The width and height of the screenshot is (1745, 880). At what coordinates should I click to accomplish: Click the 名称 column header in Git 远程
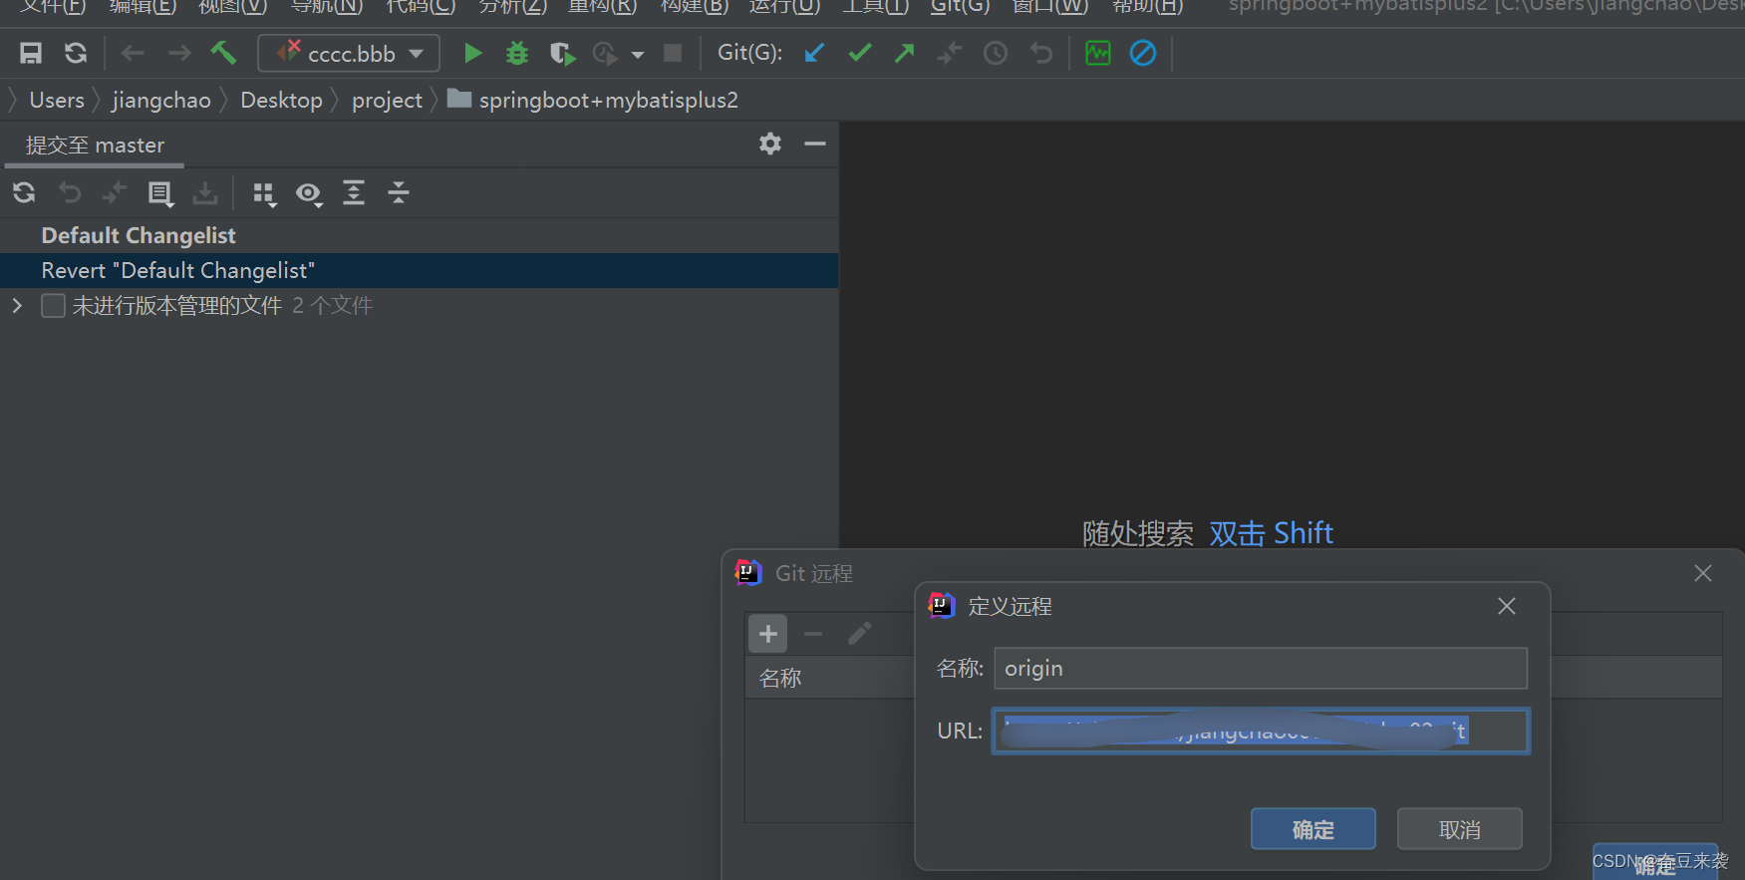pyautogui.click(x=780, y=678)
